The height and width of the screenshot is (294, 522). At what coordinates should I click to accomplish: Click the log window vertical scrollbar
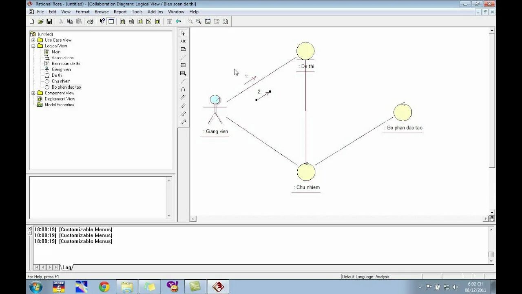[491, 245]
